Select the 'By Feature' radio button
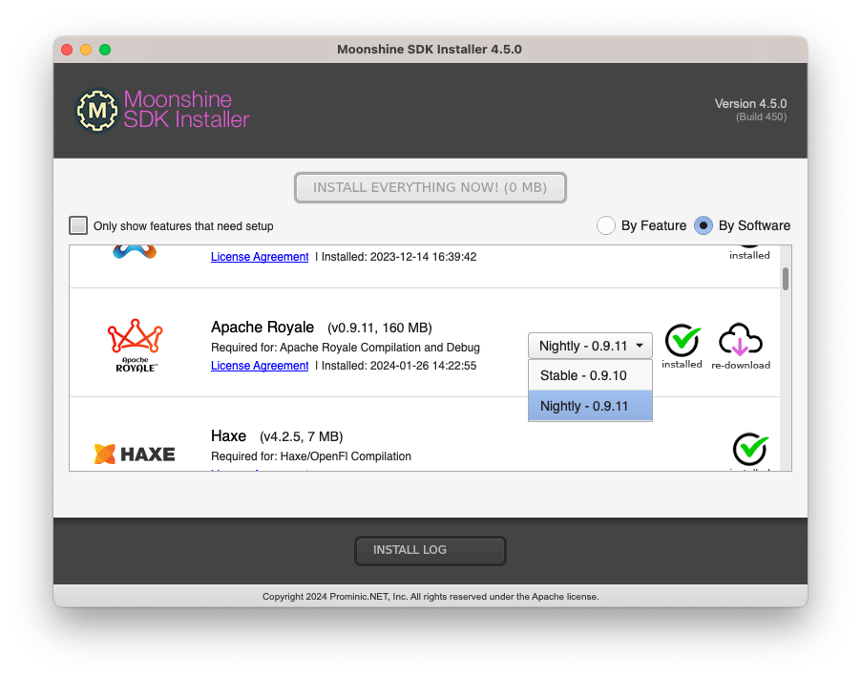 pyautogui.click(x=606, y=225)
